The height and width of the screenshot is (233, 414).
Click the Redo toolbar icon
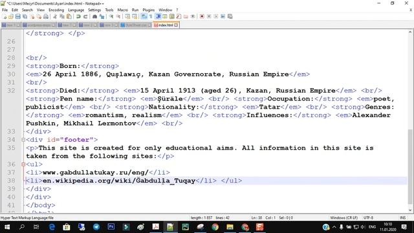click(x=85, y=16)
